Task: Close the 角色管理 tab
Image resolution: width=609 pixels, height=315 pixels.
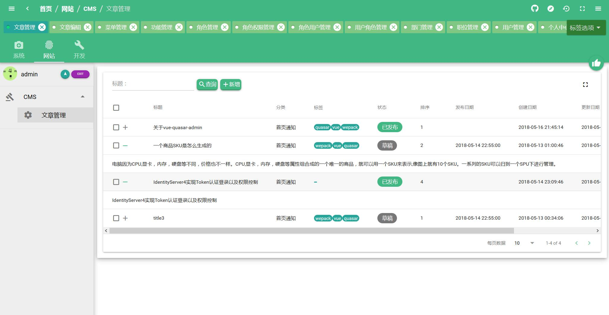Action: [x=225, y=27]
